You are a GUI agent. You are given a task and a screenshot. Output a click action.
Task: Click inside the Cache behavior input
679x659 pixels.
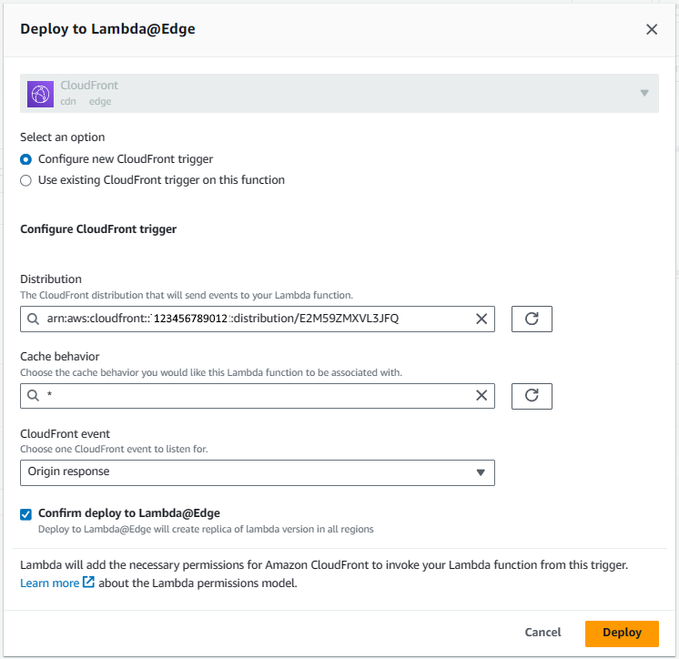tap(258, 396)
